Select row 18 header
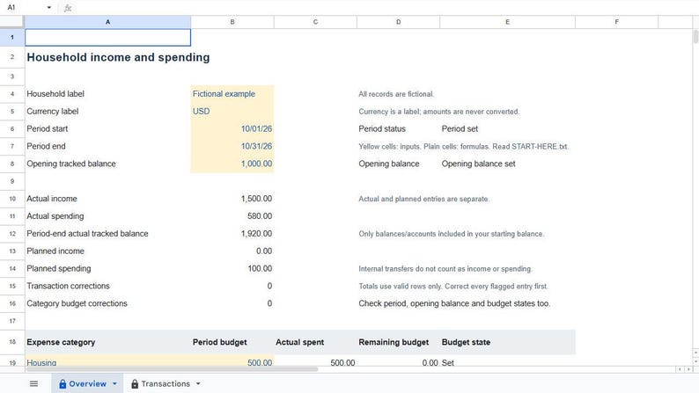The height and width of the screenshot is (393, 699). click(x=12, y=342)
